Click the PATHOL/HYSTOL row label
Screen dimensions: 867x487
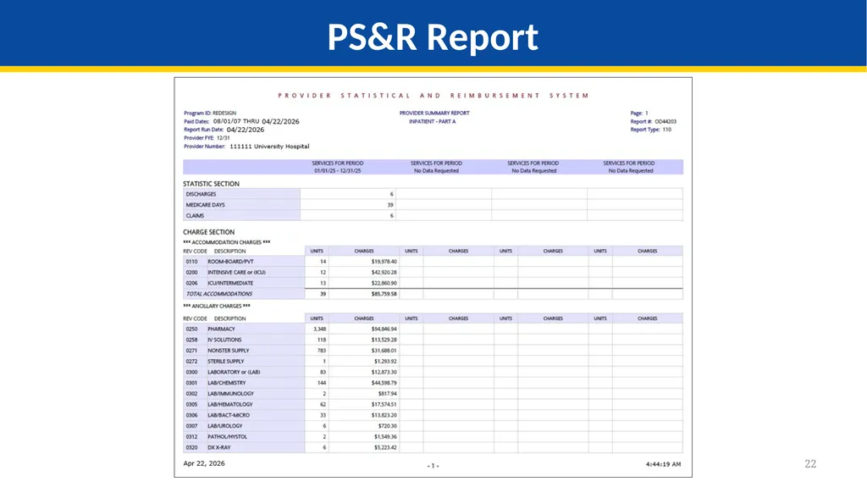(x=227, y=437)
